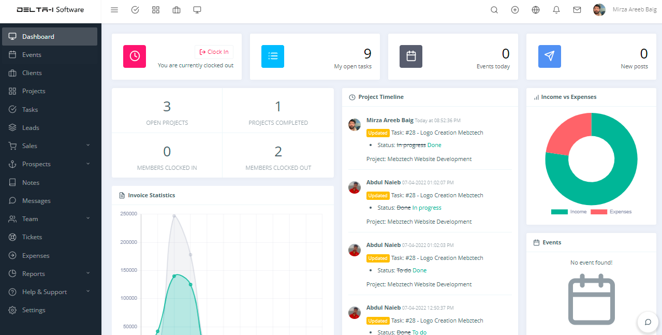The width and height of the screenshot is (662, 335).
Task: Open notifications bell icon
Action: coord(556,10)
